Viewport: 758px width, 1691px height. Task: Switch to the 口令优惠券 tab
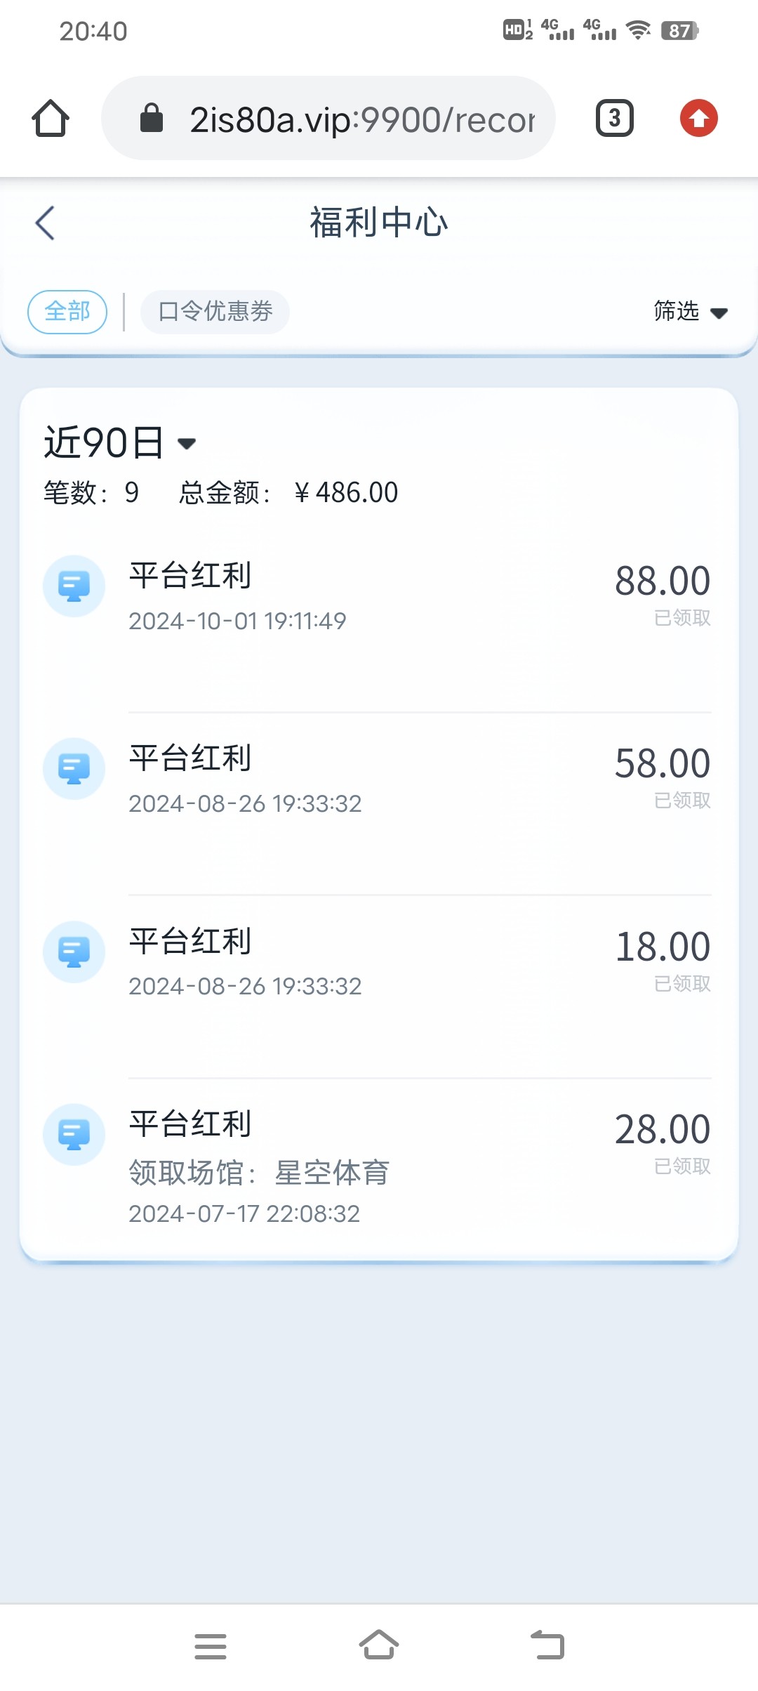(215, 311)
